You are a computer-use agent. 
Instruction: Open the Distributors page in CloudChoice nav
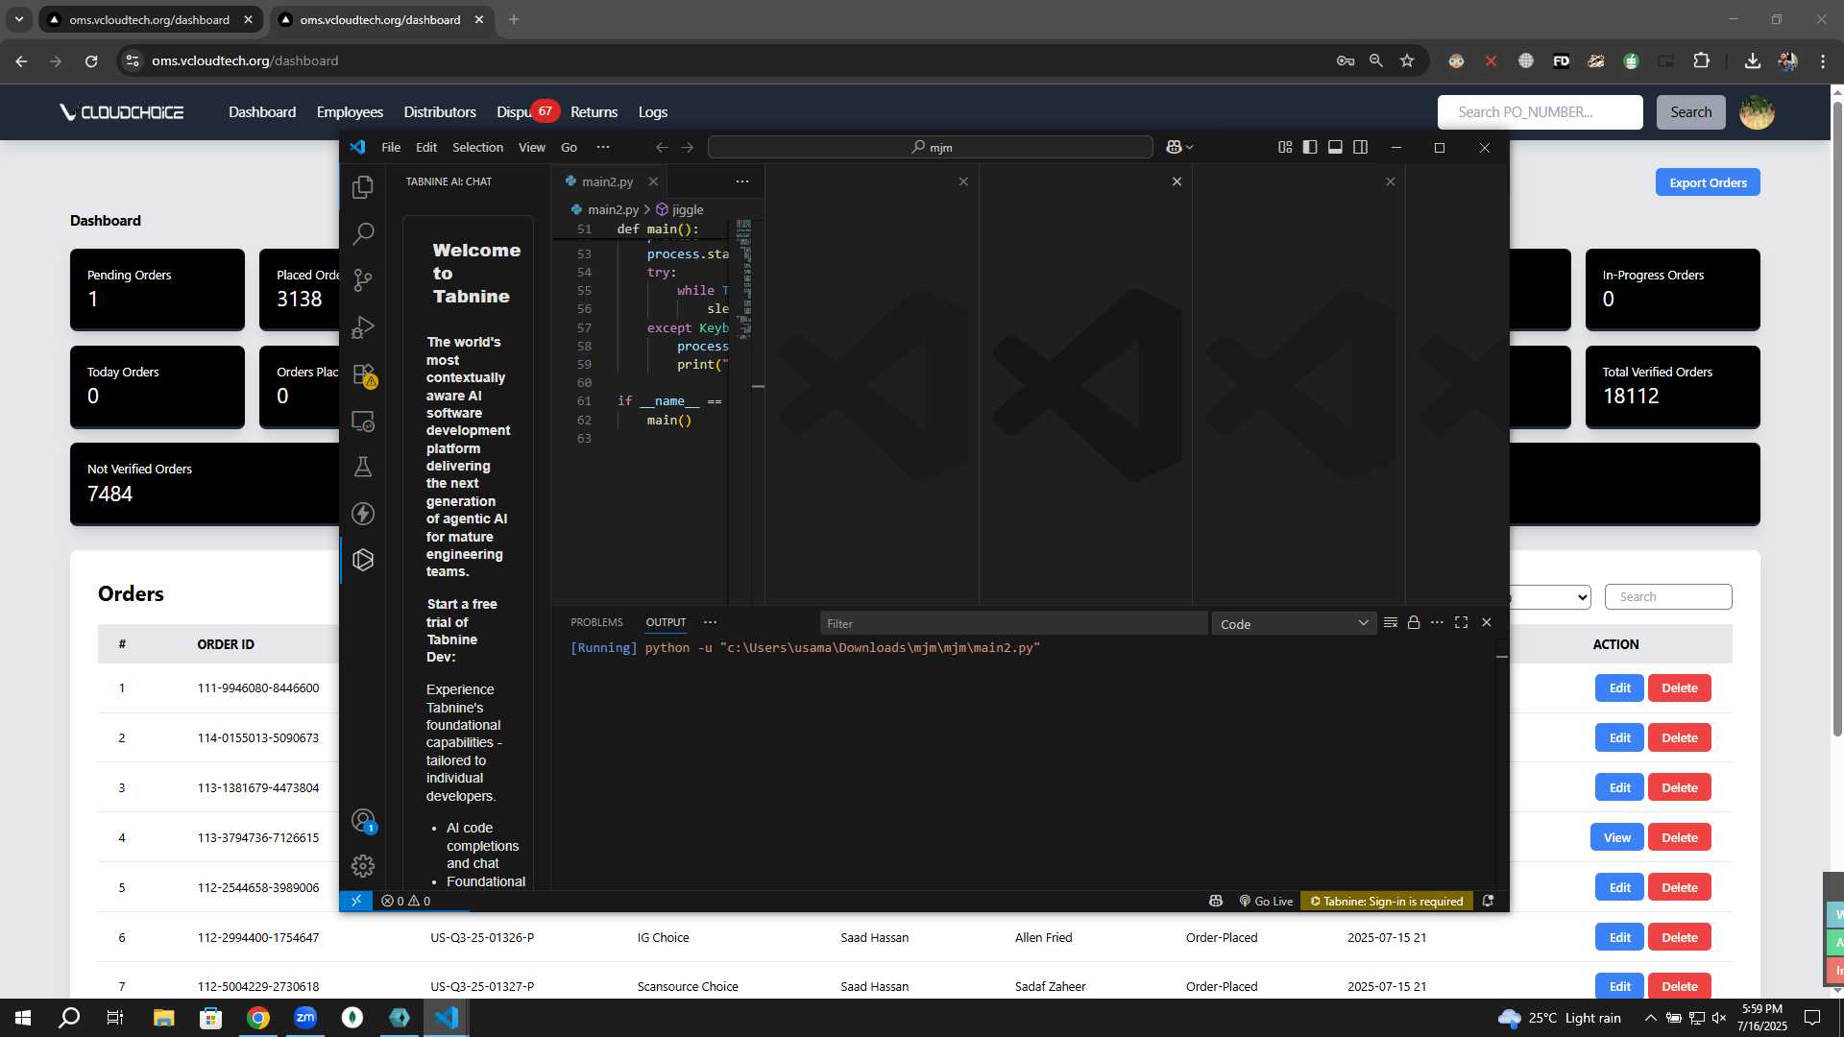click(x=440, y=112)
